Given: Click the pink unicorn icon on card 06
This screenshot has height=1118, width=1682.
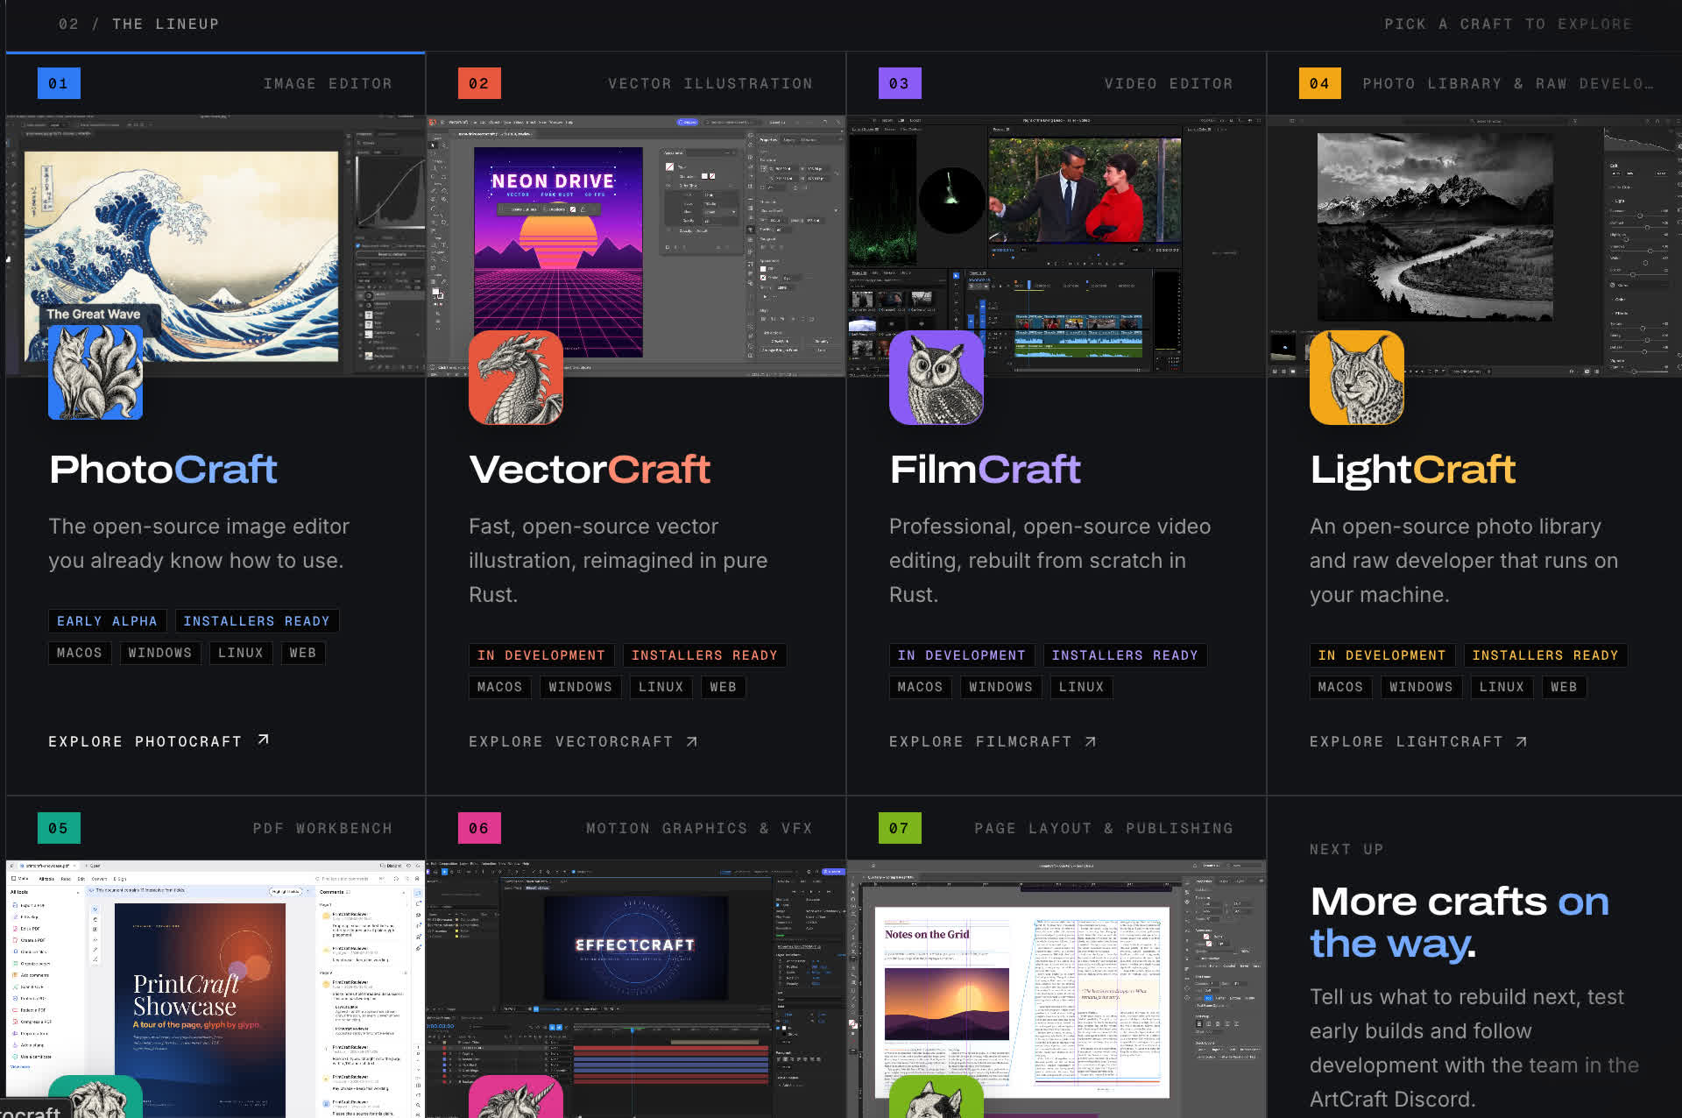Looking at the screenshot, I should click(516, 1097).
